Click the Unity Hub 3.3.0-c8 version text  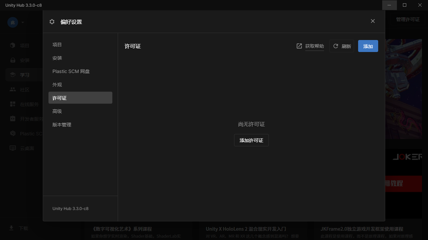(71, 208)
